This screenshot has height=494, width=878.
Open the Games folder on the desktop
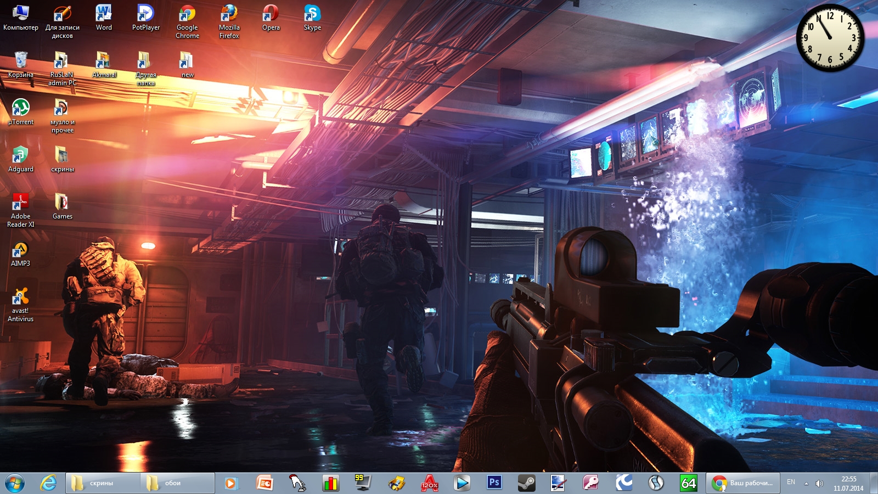(x=63, y=206)
